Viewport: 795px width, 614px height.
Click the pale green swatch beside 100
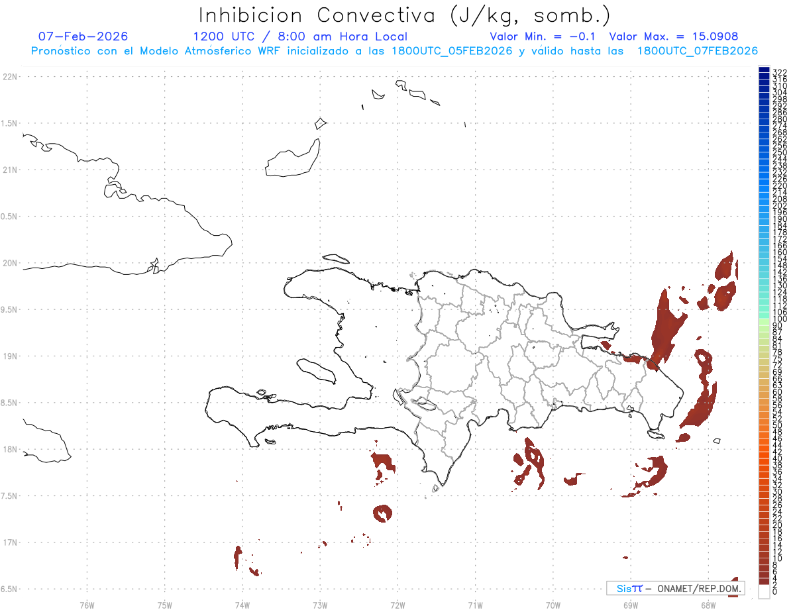pos(764,321)
